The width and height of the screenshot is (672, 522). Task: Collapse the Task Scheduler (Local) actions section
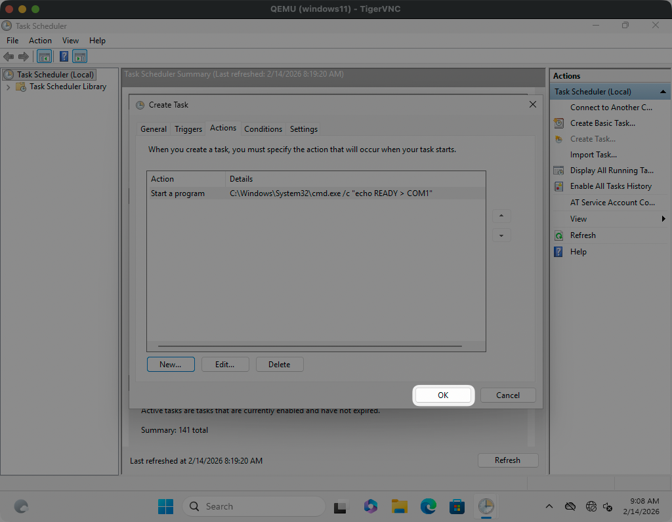(x=663, y=92)
